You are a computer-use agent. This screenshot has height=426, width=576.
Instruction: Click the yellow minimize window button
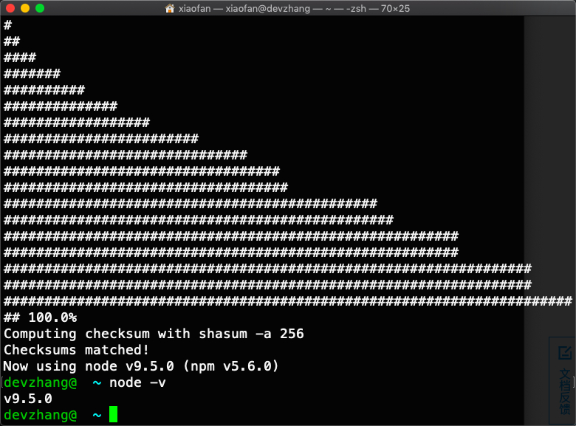tap(25, 8)
